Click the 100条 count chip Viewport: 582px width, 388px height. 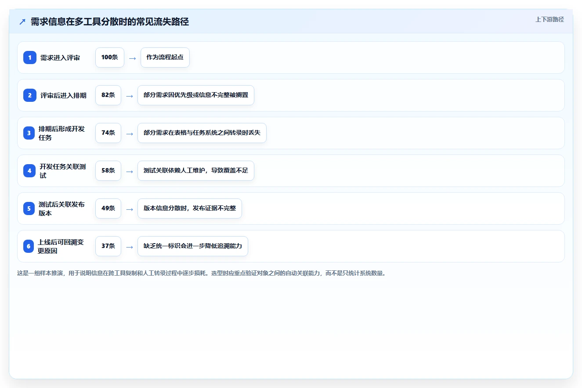coord(110,57)
